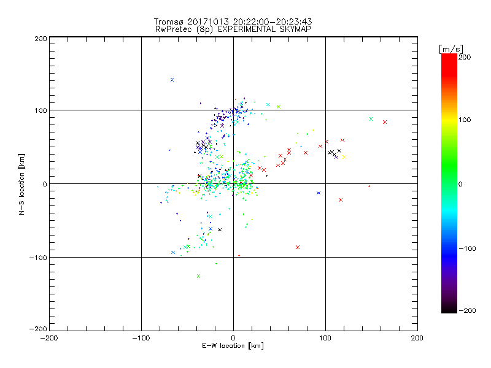Click the green zero-level band of colorbar
This screenshot has height=368, width=491.
tap(449, 183)
